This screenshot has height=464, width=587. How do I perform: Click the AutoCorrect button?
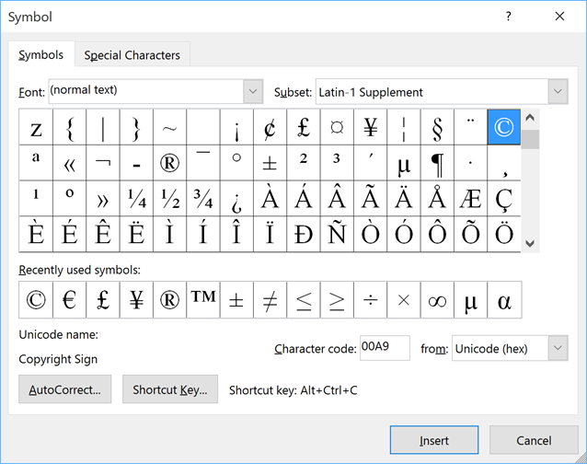pyautogui.click(x=65, y=389)
